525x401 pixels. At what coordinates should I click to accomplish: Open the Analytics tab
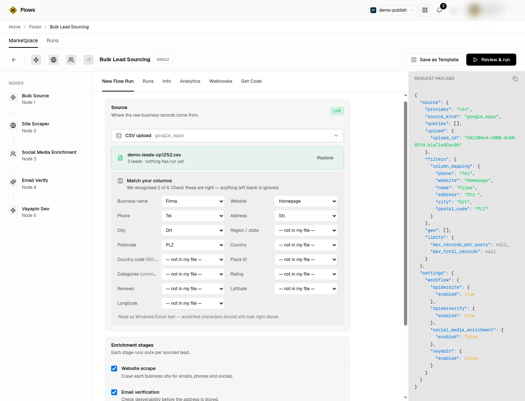[190, 81]
